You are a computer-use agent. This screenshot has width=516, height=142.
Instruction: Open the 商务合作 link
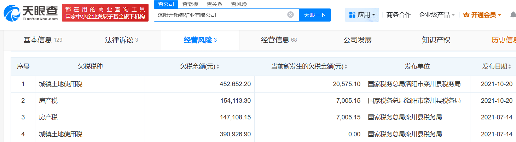point(399,15)
